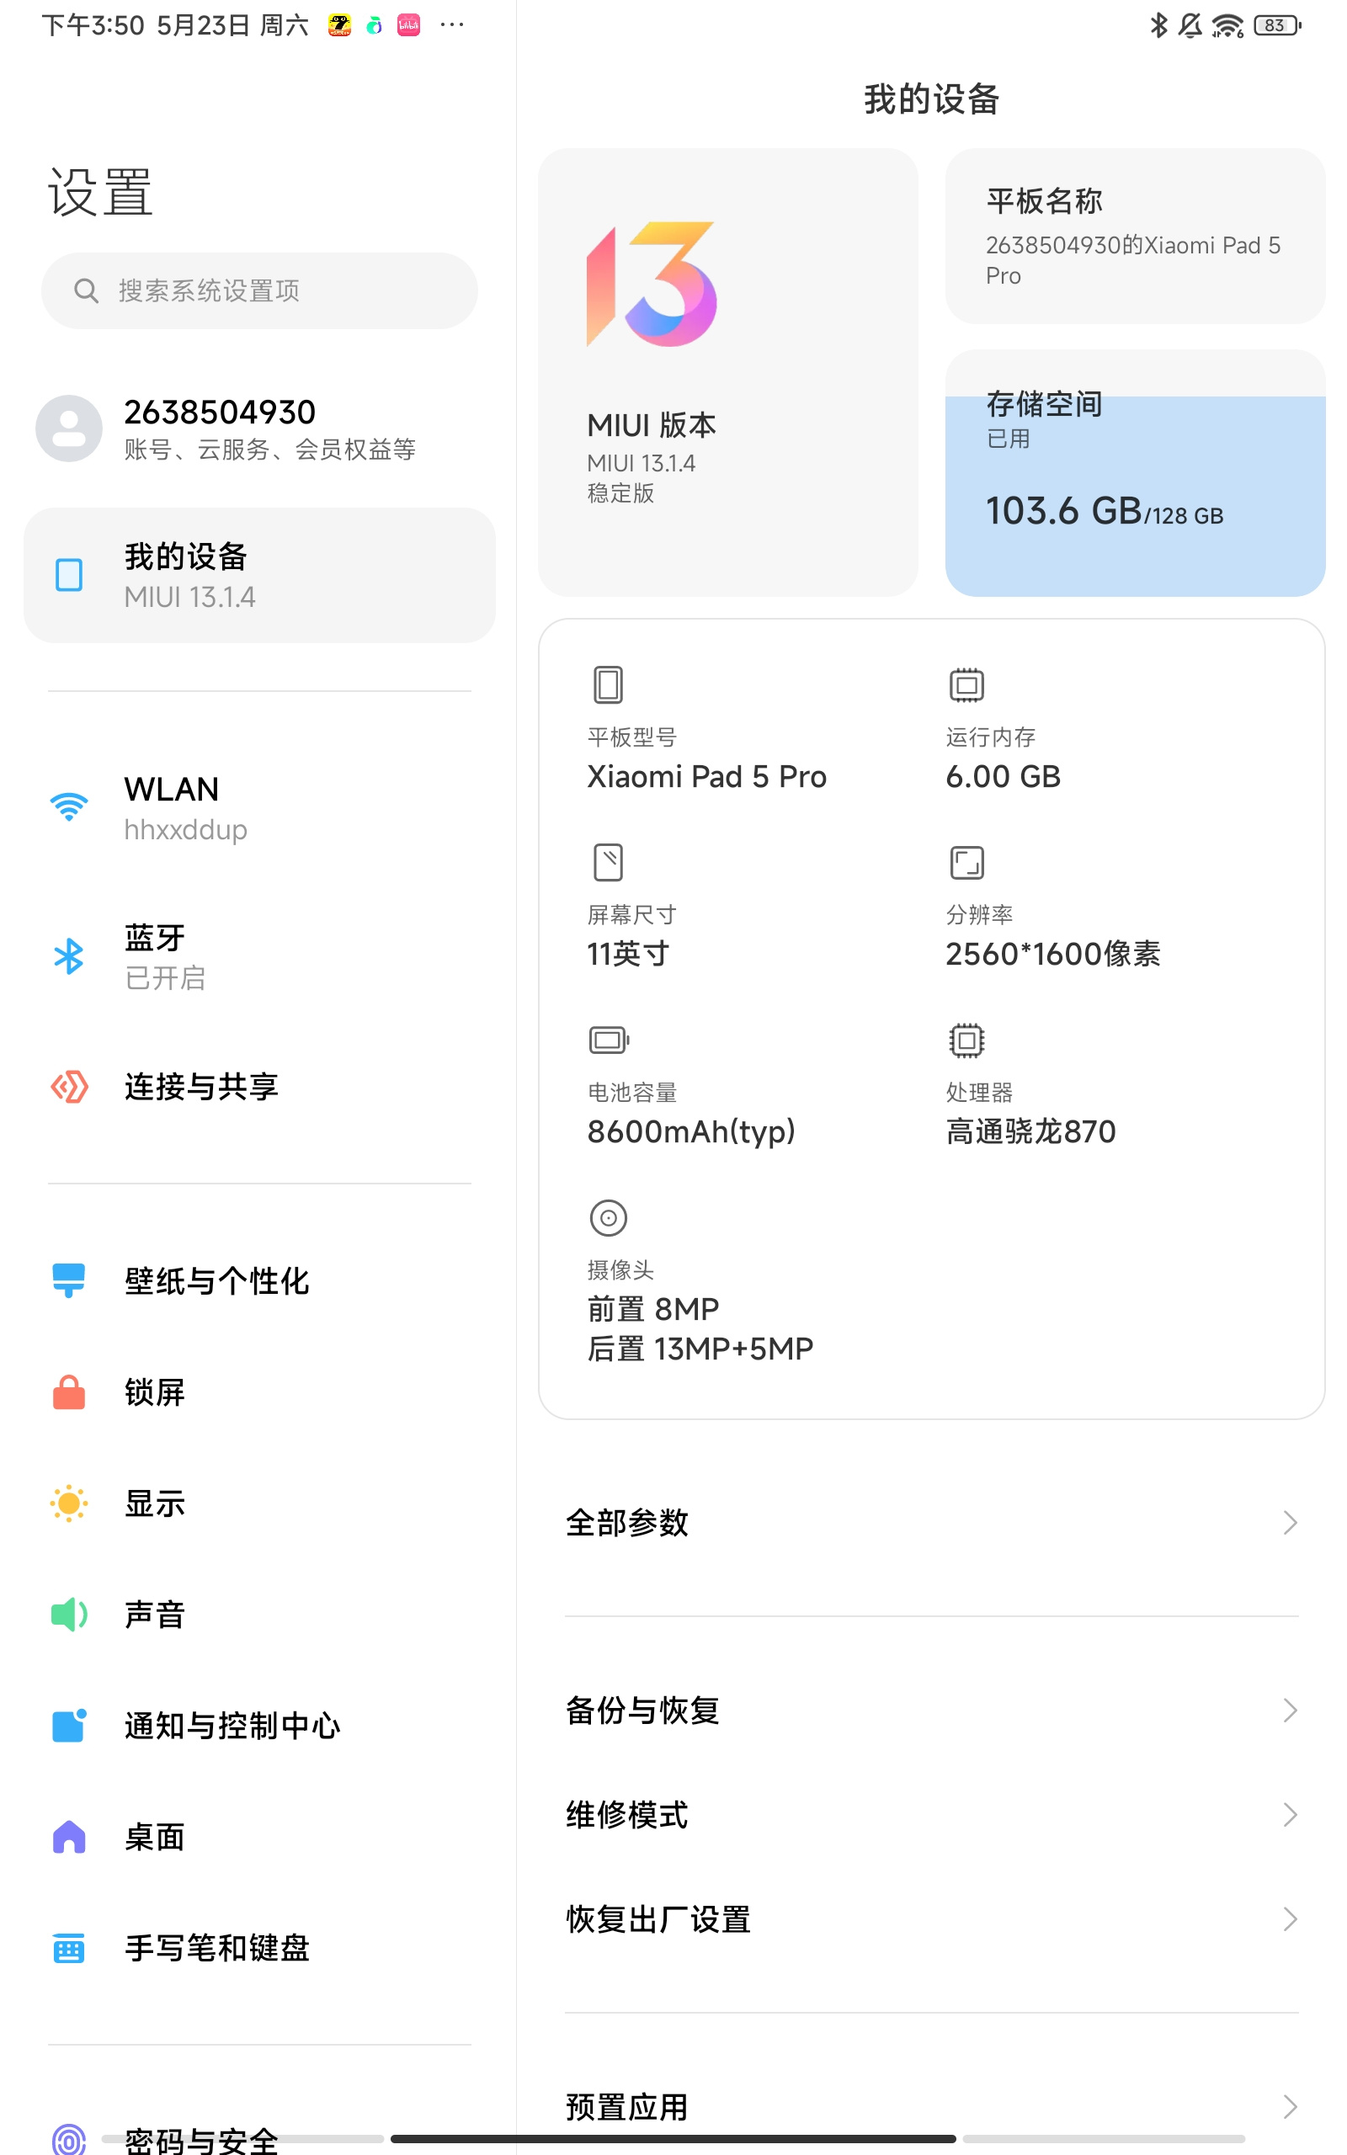The image size is (1347, 2155).
Task: Open the 平板名称 card
Action: point(1135,236)
